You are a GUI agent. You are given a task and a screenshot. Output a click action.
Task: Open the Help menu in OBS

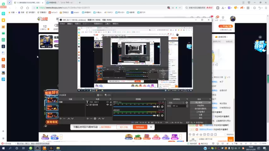[115, 24]
